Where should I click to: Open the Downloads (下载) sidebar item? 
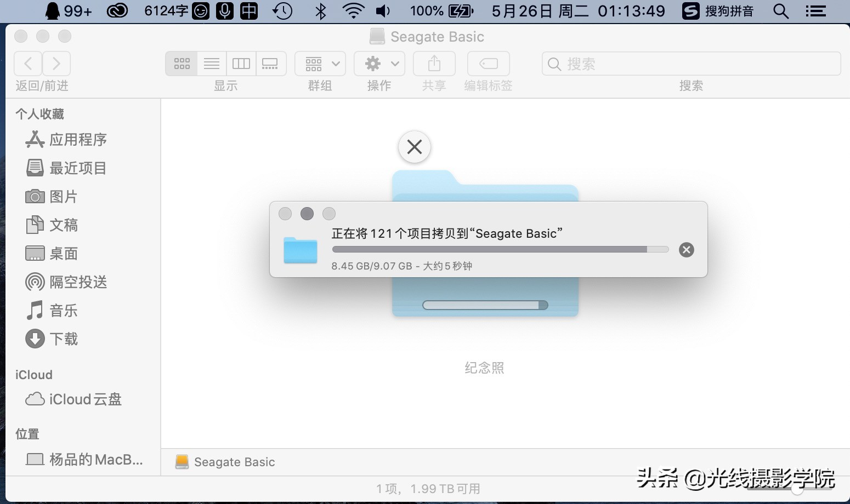click(x=63, y=339)
